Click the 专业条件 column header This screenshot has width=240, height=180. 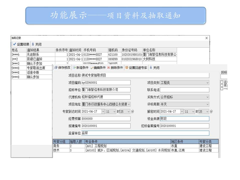[128, 141]
